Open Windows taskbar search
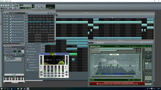Image resolution: width=161 pixels, height=90 pixels. coord(5,89)
